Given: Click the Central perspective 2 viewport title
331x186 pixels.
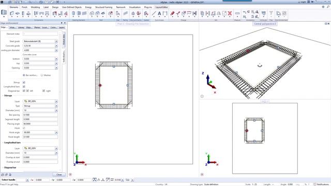Looking at the screenshot, I should [265, 24].
